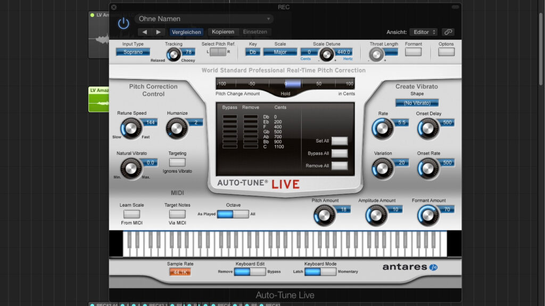Switch the Octave As Played/All toggle
The width and height of the screenshot is (545, 306).
tap(233, 214)
